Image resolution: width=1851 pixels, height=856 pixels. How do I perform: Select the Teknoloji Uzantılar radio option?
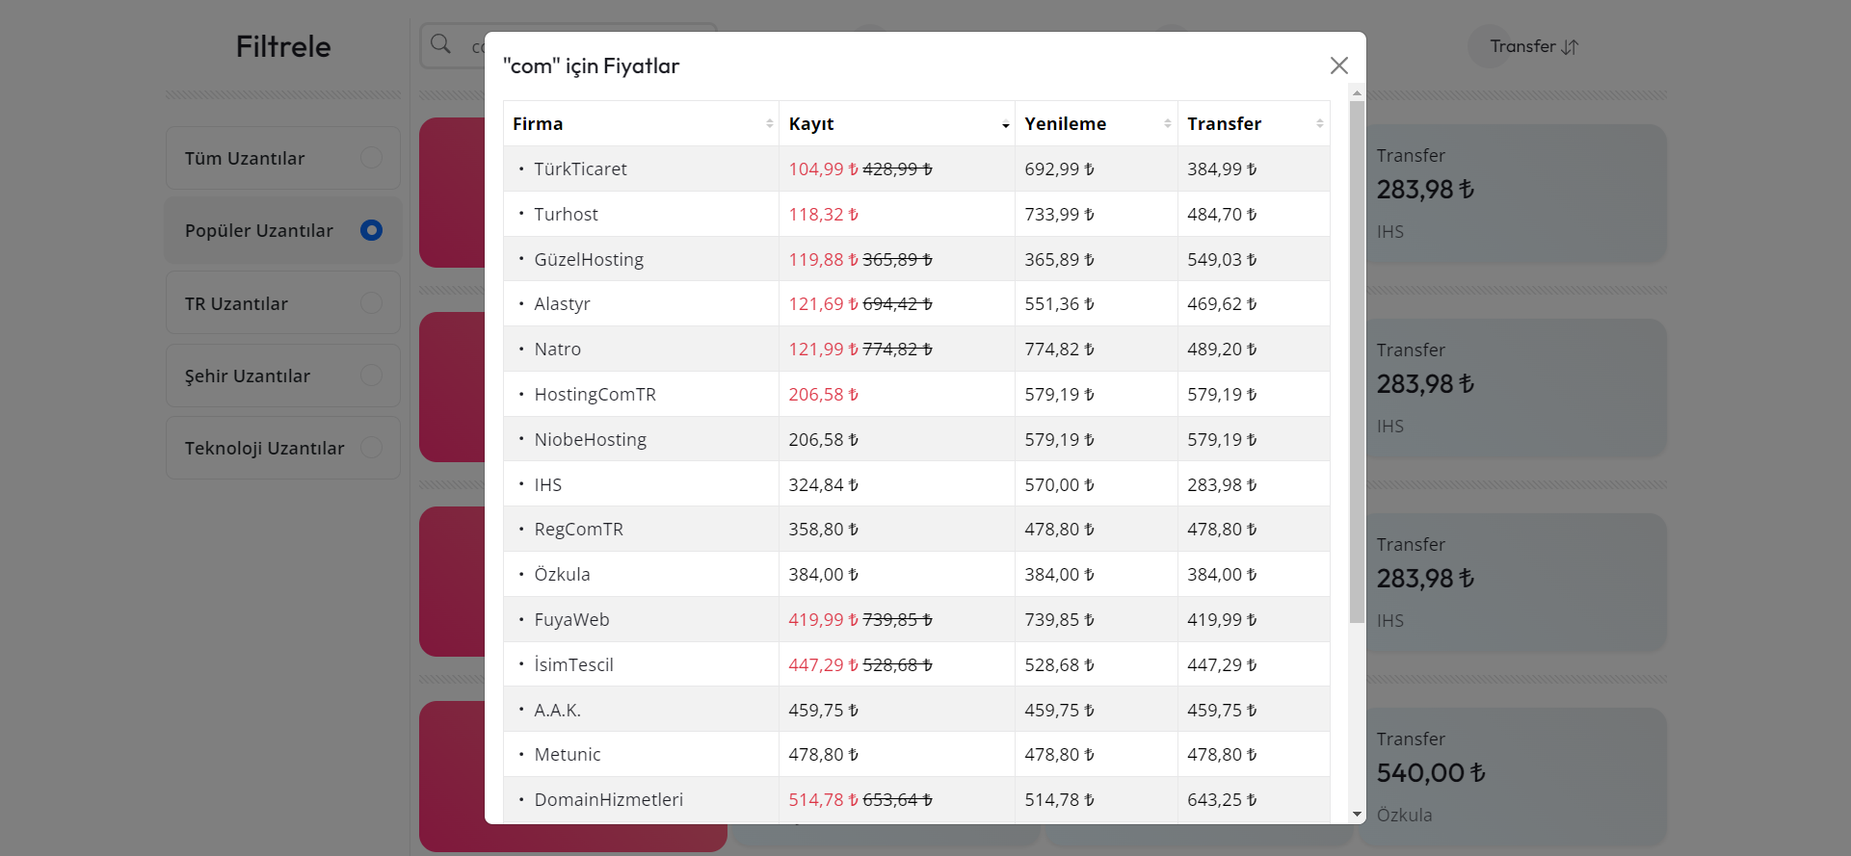[371, 448]
